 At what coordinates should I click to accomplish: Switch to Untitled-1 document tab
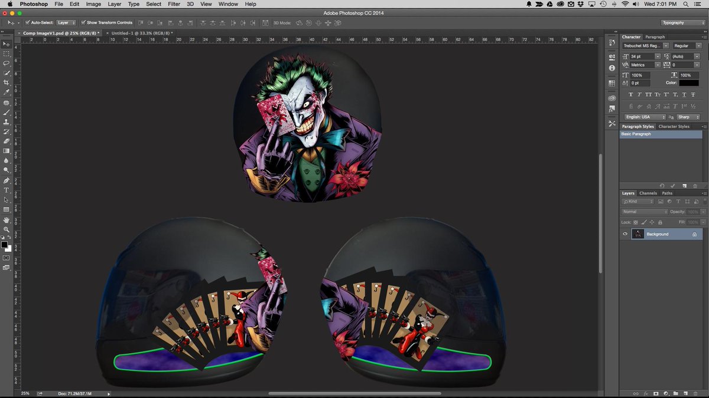pyautogui.click(x=142, y=33)
